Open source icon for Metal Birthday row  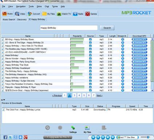coord(90,55)
